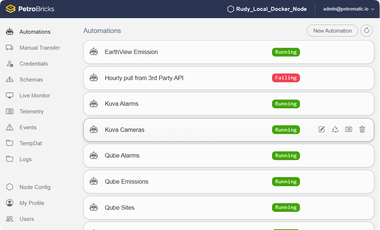The width and height of the screenshot is (380, 230).
Task: Go to Credentials page
Action: tap(34, 64)
